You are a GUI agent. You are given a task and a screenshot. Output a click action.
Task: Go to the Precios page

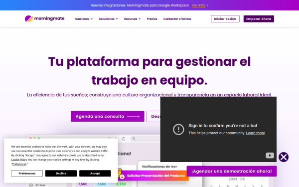[152, 19]
